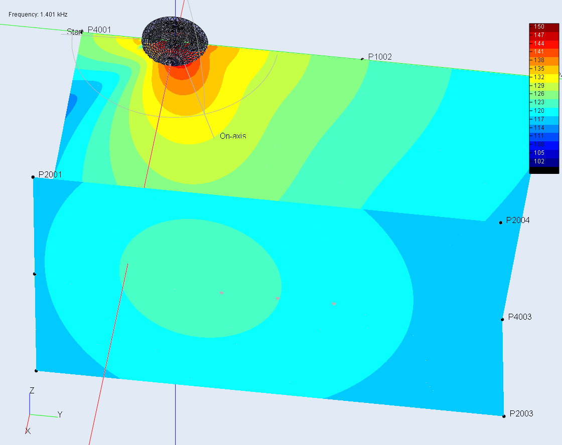Select the point marker beside P4003
This screenshot has width=562, height=445.
(x=502, y=319)
